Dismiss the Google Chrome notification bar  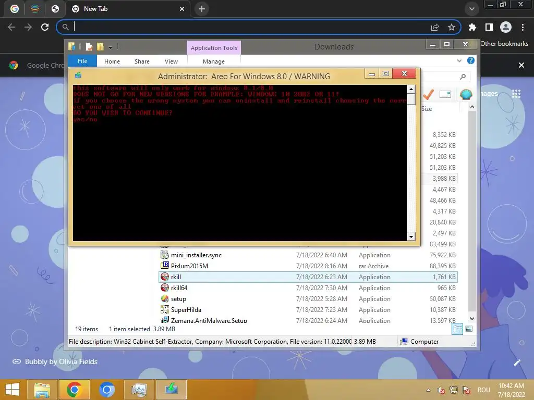521,65
